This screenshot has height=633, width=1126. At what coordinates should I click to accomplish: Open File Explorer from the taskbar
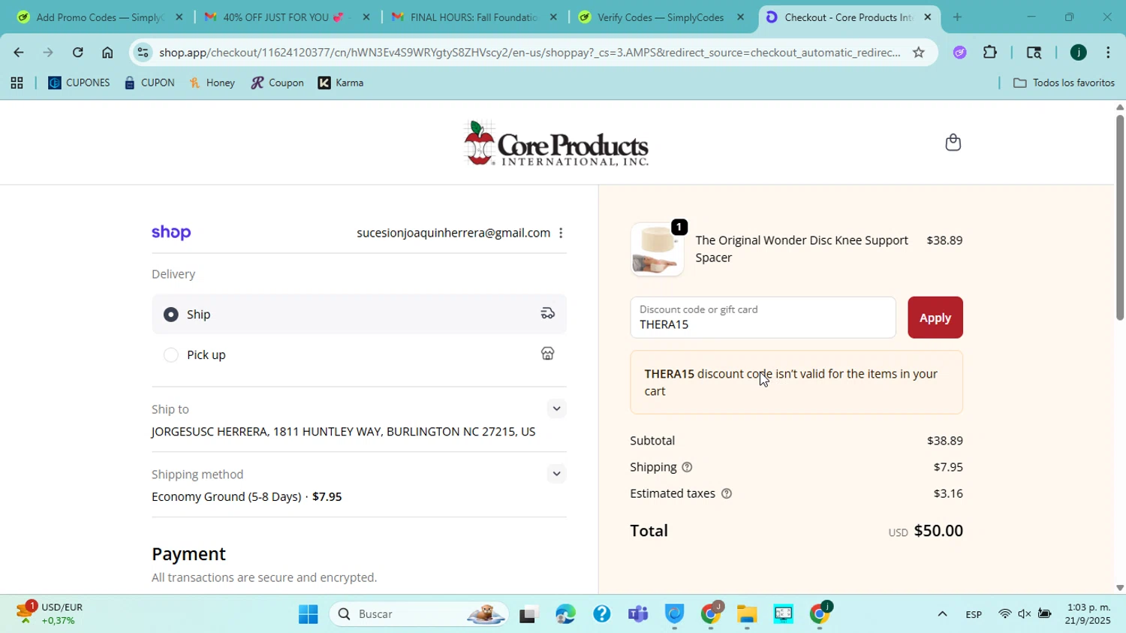747,614
